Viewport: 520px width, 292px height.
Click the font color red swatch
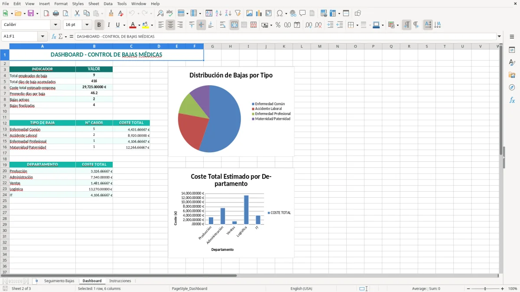coord(133,25)
